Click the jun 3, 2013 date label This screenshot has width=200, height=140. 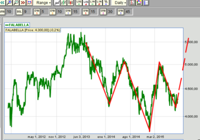point(82,137)
